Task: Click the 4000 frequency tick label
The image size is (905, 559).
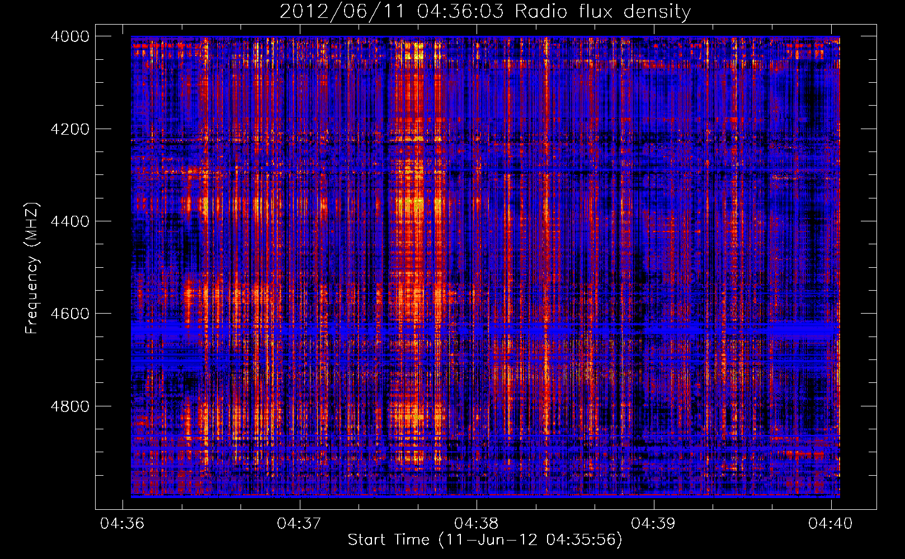Action: coord(70,36)
